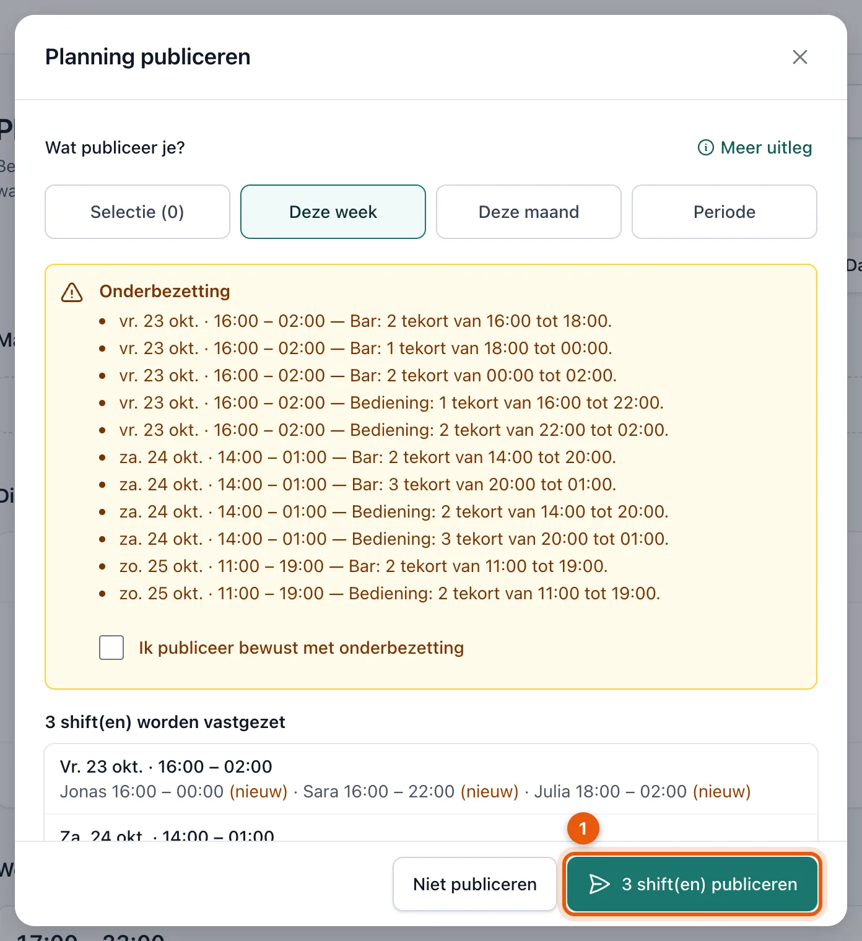
Task: Click the Niet publiceren button
Action: pyautogui.click(x=475, y=884)
